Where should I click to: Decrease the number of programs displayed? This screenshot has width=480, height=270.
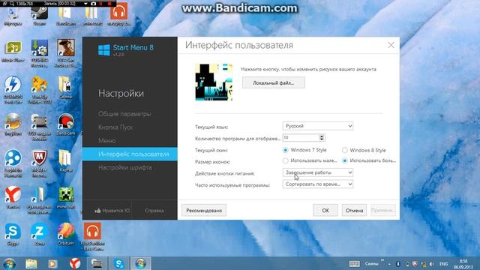click(x=322, y=139)
